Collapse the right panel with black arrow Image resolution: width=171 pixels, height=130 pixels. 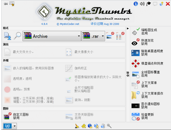click(x=128, y=29)
